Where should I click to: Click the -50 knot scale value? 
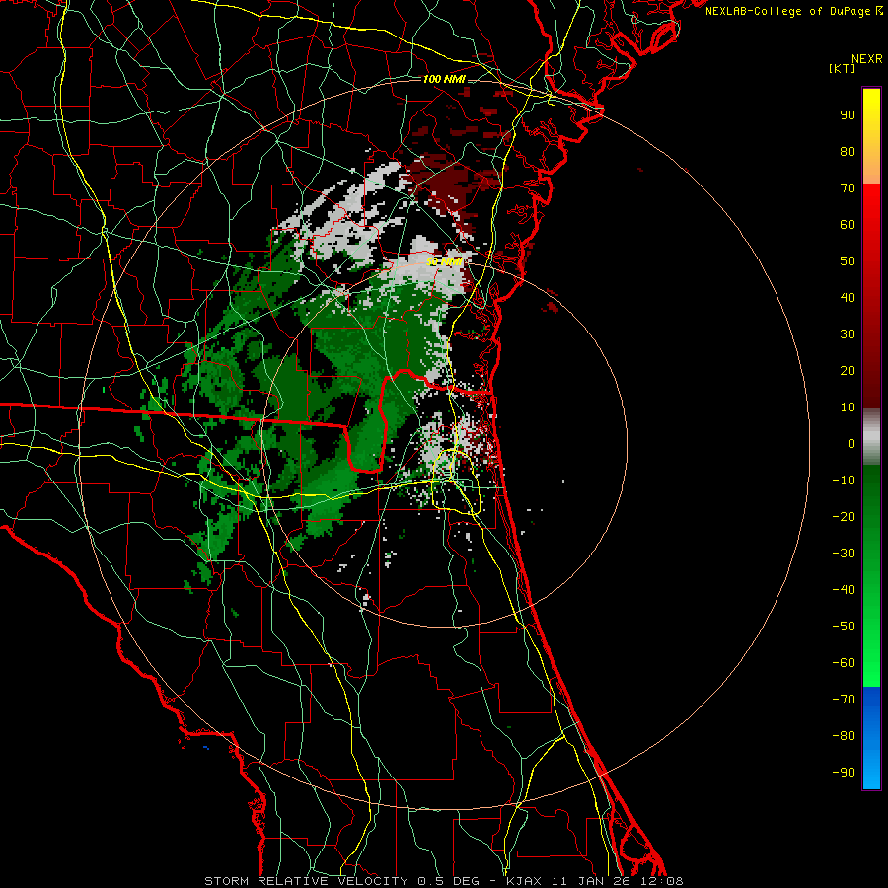coord(844,627)
